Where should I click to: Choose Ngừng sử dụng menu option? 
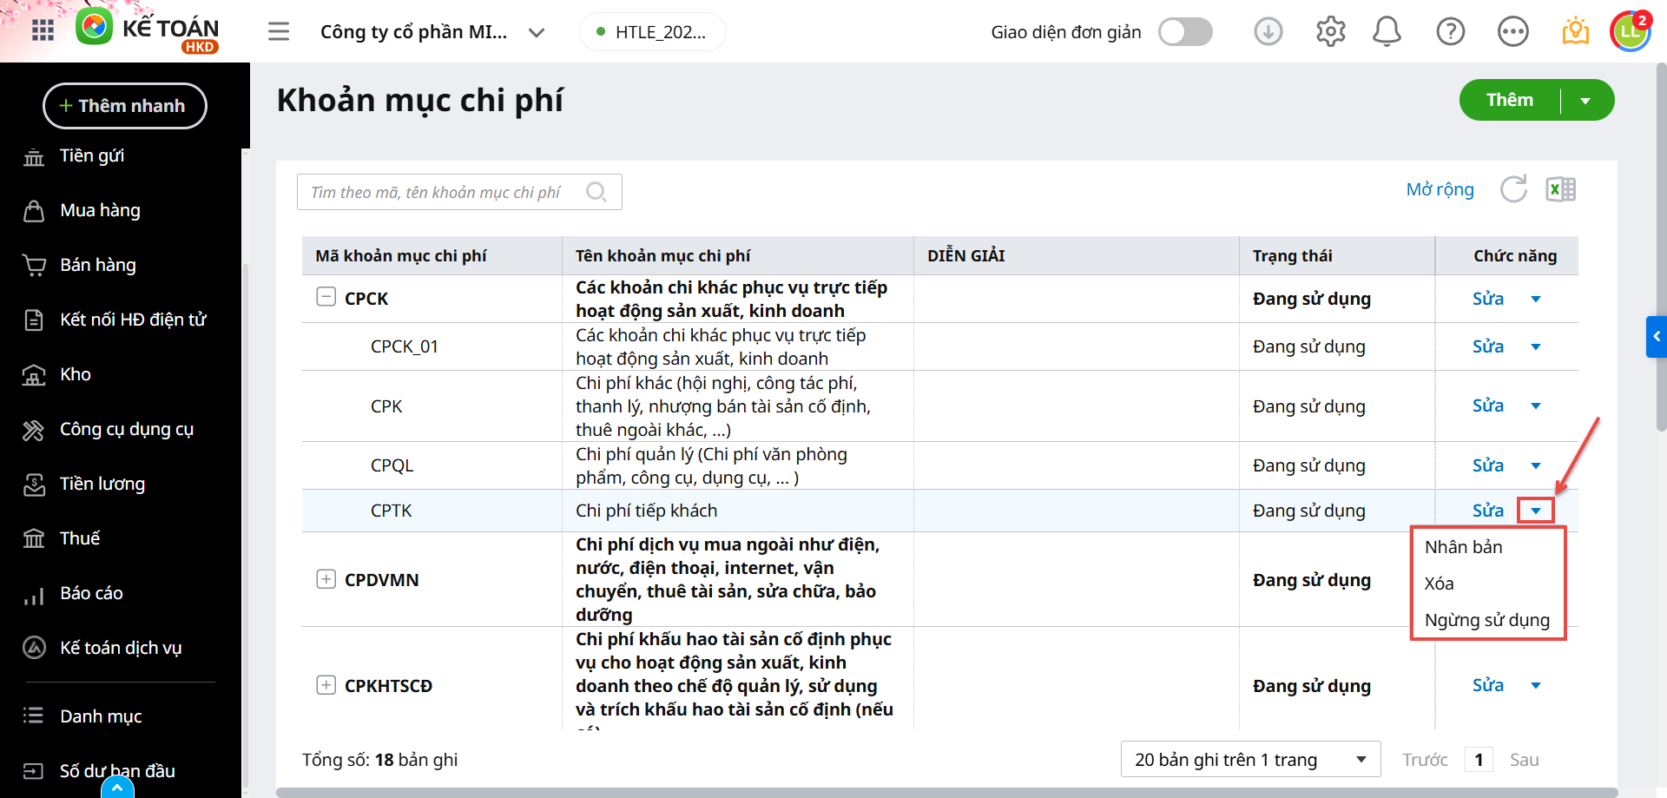point(1486,620)
